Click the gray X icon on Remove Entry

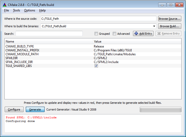(x=159, y=33)
